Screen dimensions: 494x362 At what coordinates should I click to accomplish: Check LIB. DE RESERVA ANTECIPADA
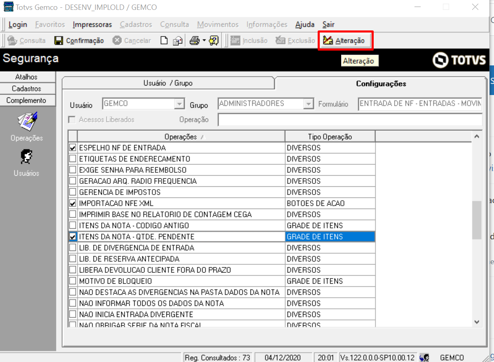click(73, 258)
